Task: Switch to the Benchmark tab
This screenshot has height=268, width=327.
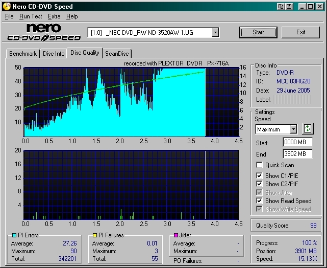Action: (x=23, y=54)
